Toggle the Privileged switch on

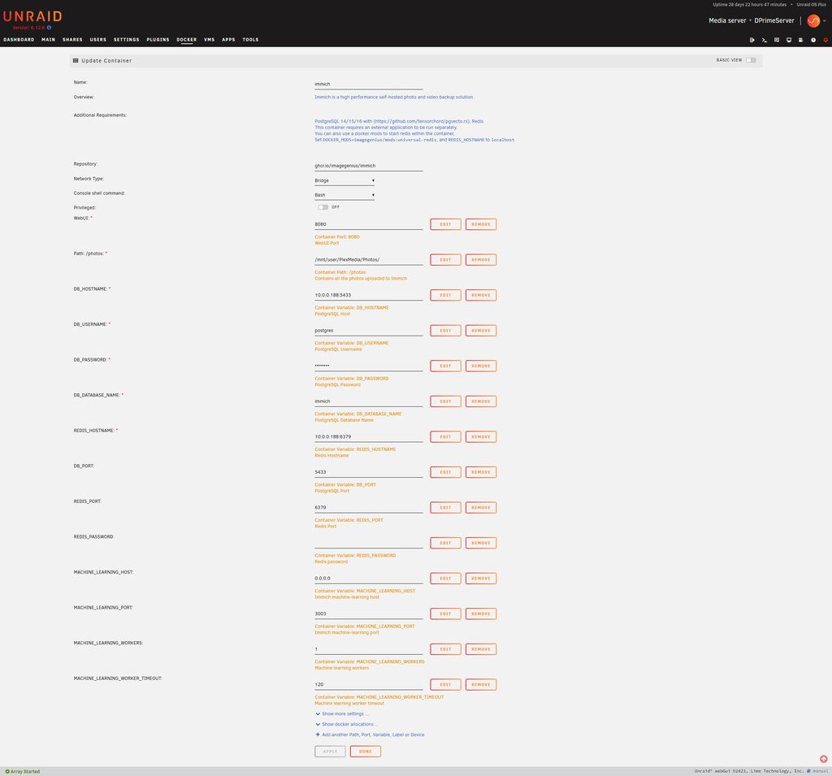click(x=323, y=207)
